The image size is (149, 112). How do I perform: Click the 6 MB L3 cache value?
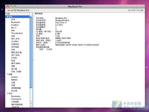point(58,34)
